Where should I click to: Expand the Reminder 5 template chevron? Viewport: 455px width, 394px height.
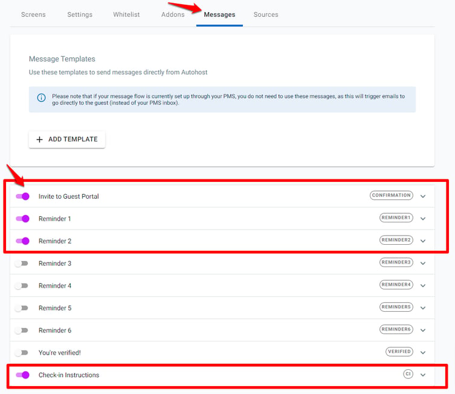[x=423, y=308]
